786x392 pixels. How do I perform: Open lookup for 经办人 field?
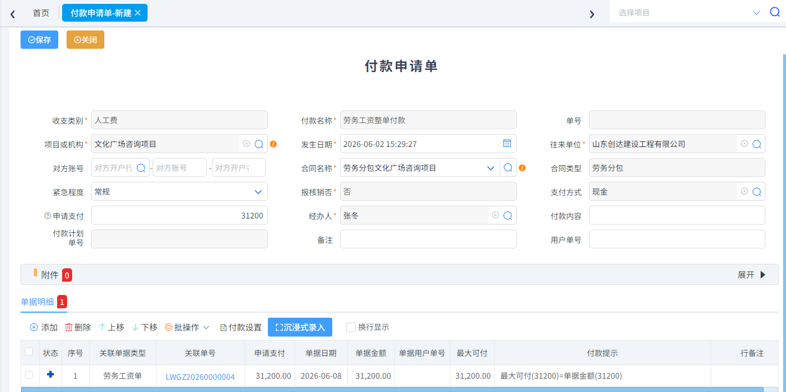pyautogui.click(x=508, y=216)
